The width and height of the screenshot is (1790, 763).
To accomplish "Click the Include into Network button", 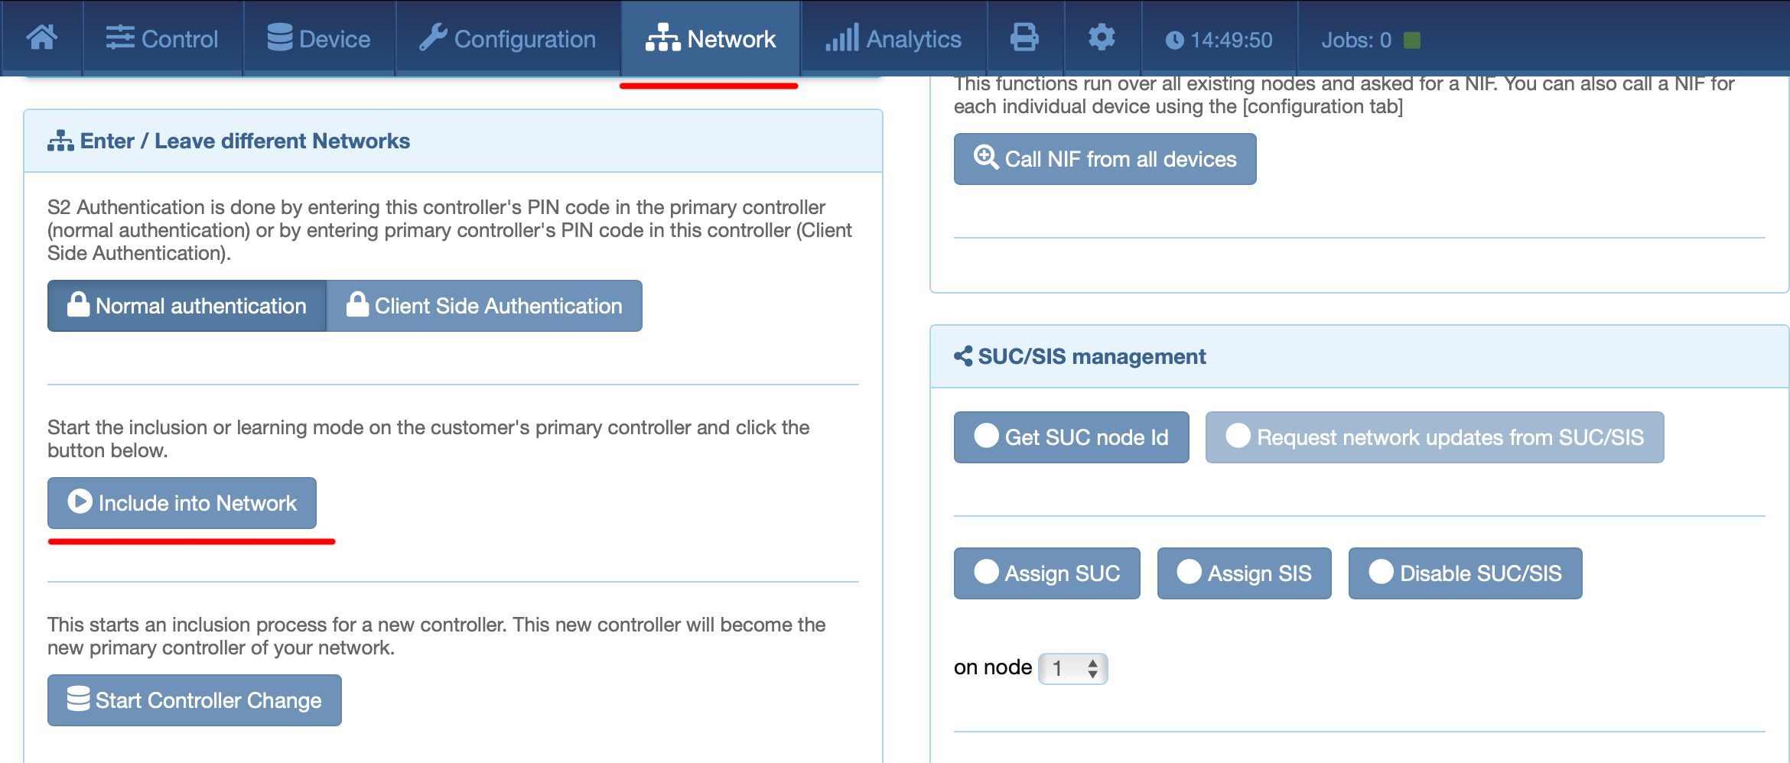I will pos(182,503).
